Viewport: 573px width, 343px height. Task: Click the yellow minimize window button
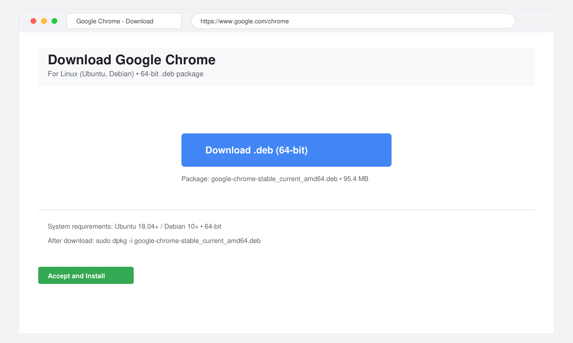(x=44, y=21)
